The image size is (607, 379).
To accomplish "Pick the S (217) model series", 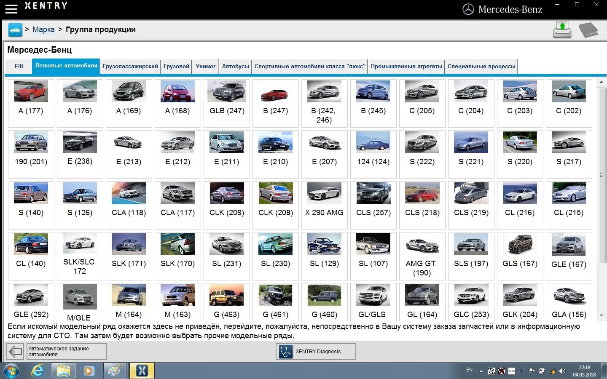I will click(x=569, y=154).
